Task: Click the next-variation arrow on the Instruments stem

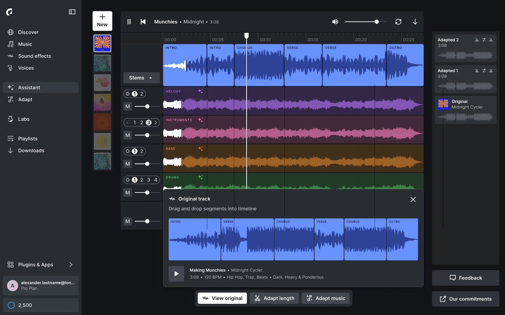Action: coord(156,122)
